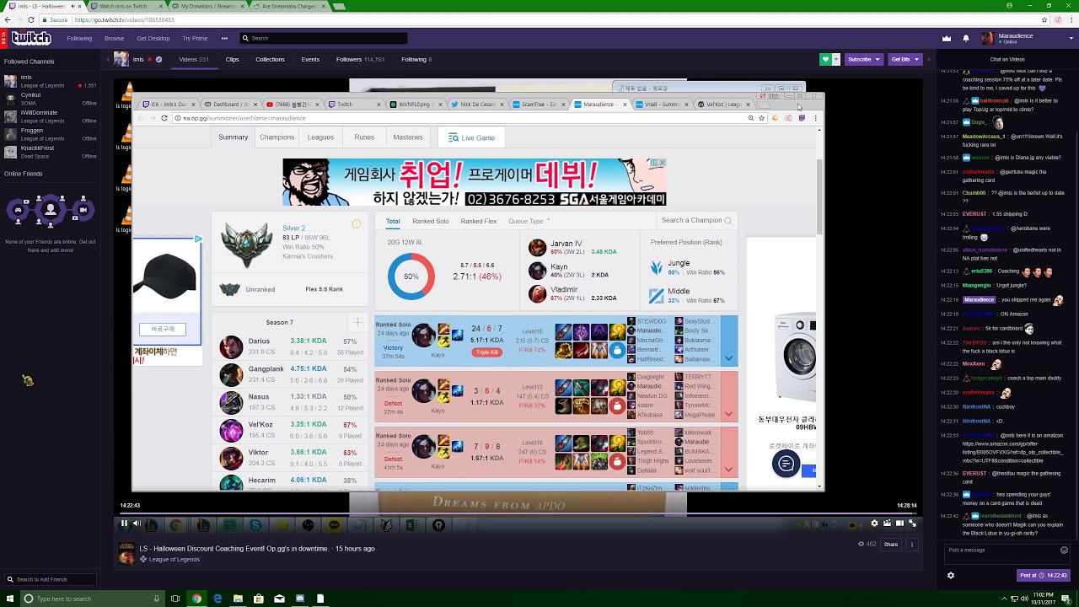Click op.gg Live Game button
This screenshot has height=607, width=1079.
472,137
